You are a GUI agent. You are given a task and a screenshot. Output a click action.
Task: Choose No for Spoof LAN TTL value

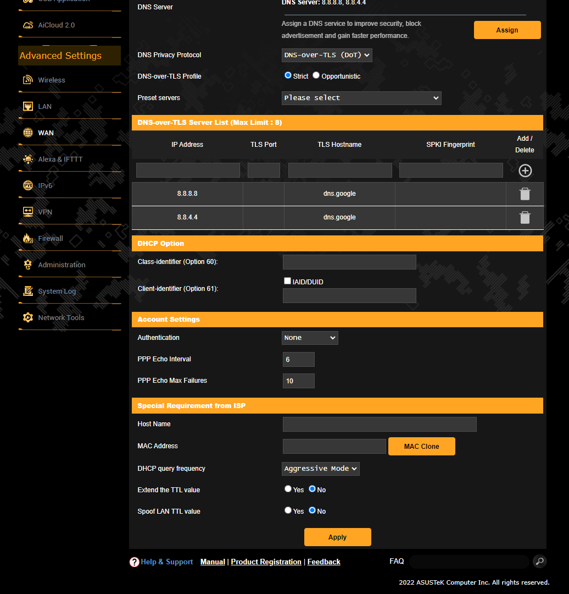pyautogui.click(x=312, y=510)
